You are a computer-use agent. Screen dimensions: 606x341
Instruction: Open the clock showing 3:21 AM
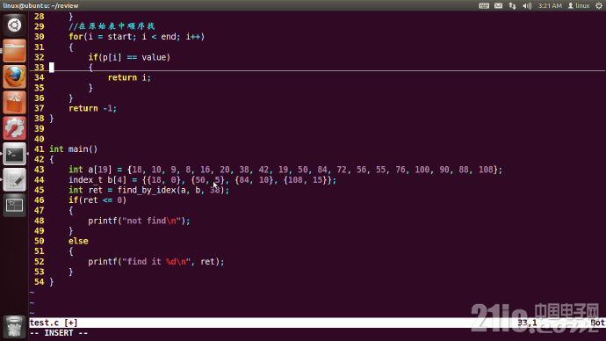coord(550,6)
